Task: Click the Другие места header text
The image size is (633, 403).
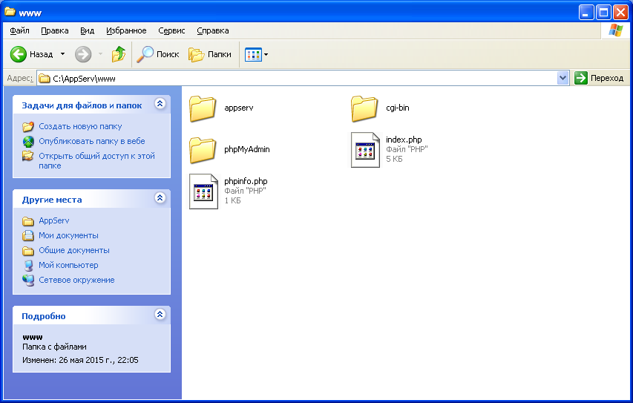Action: pos(52,200)
